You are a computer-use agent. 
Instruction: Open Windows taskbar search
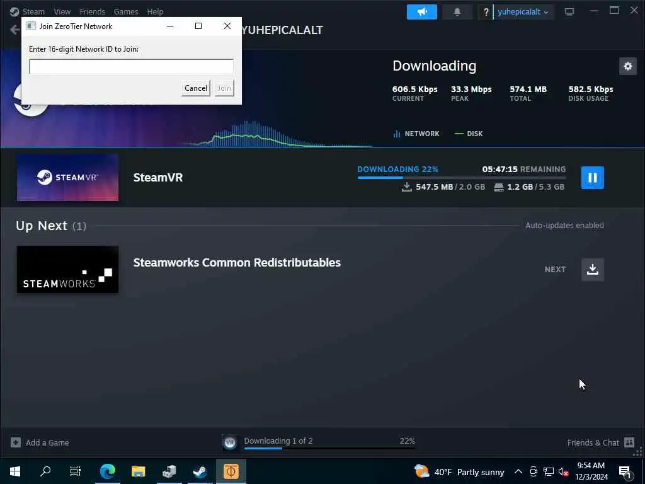[45, 471]
